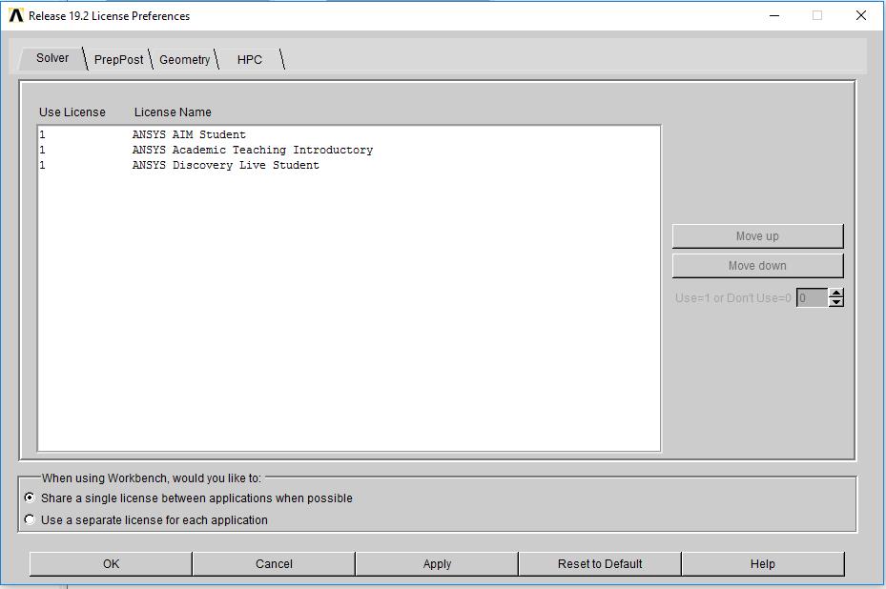Click the ANSYS logo in the title bar

(x=14, y=15)
